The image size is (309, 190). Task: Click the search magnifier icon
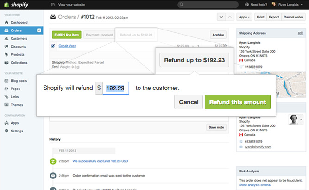pos(182,5)
